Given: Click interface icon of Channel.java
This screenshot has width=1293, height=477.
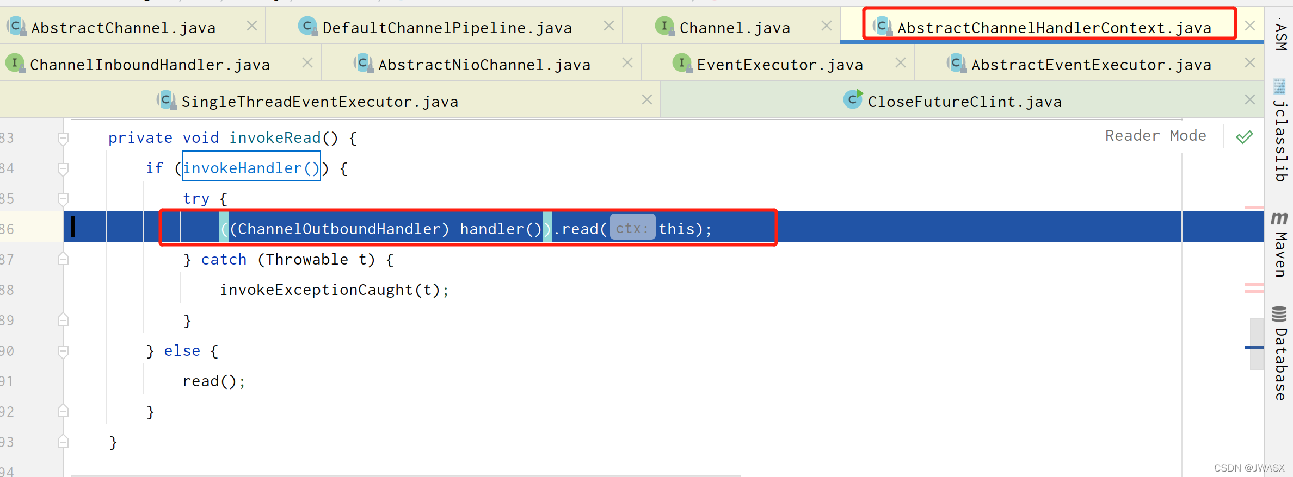Looking at the screenshot, I should click(664, 26).
